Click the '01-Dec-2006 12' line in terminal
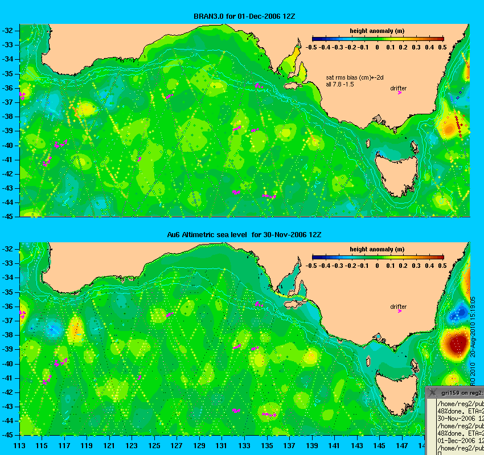The width and height of the screenshot is (484, 455). 461,441
